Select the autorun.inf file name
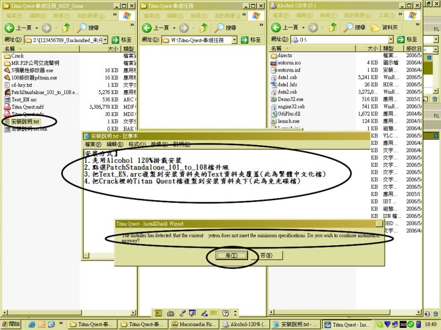This screenshot has height=330, width=441. coord(289,70)
